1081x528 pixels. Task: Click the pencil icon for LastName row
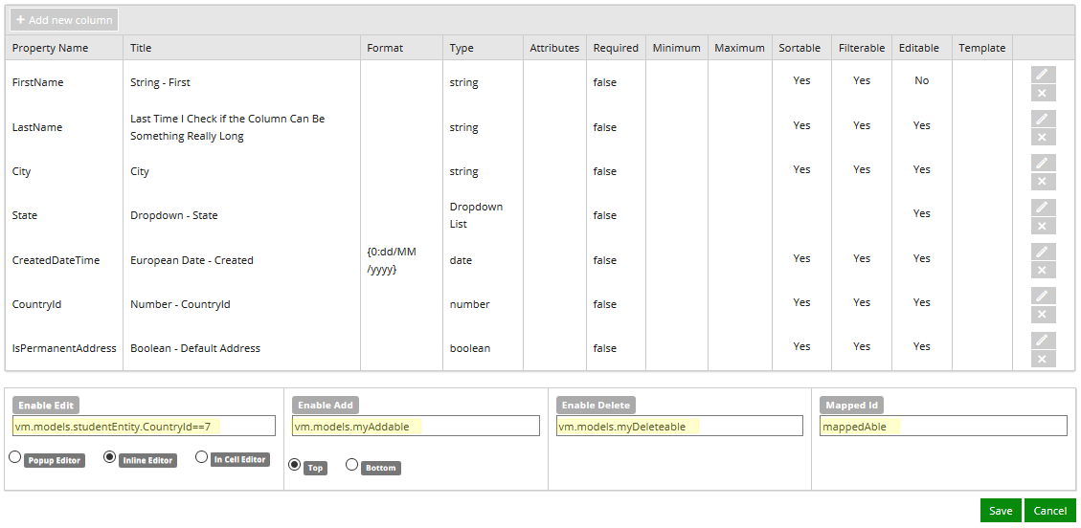pyautogui.click(x=1043, y=120)
